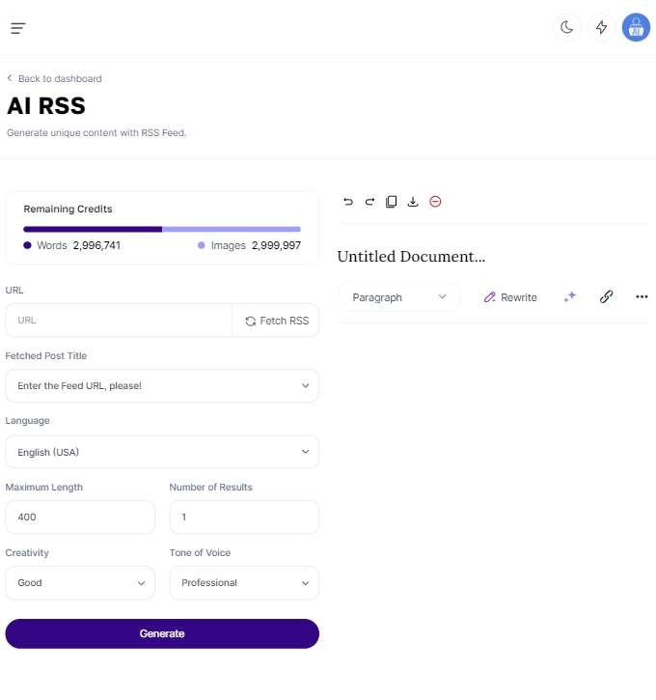Screen dimensions: 656x700
Task: Open the user avatar profile menu
Action: (636, 27)
